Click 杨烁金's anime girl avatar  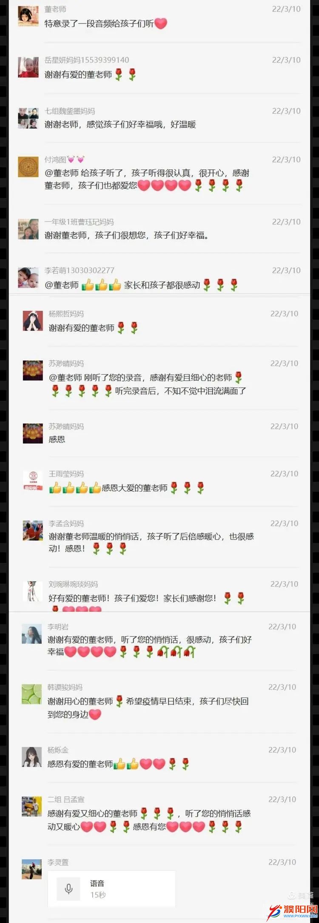pos(32,757)
